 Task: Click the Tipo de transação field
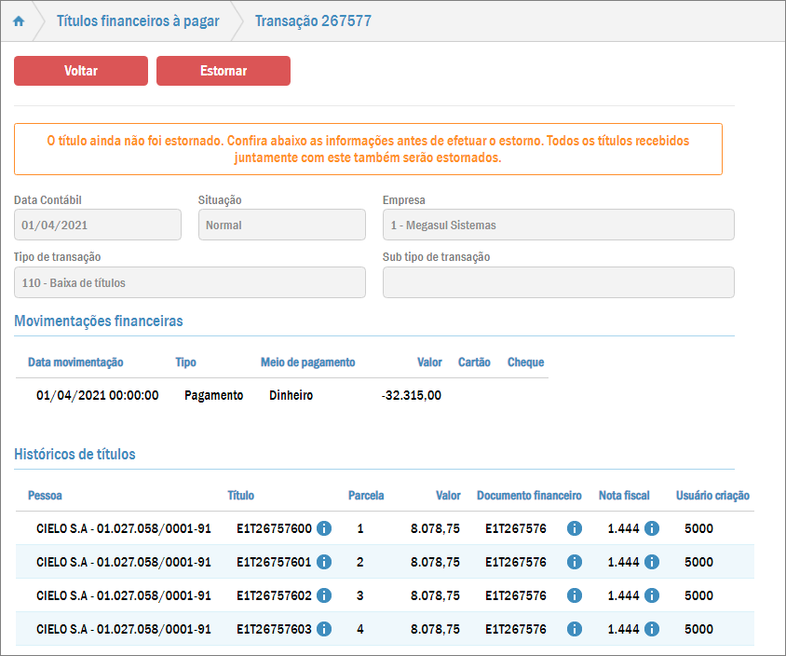pos(189,282)
